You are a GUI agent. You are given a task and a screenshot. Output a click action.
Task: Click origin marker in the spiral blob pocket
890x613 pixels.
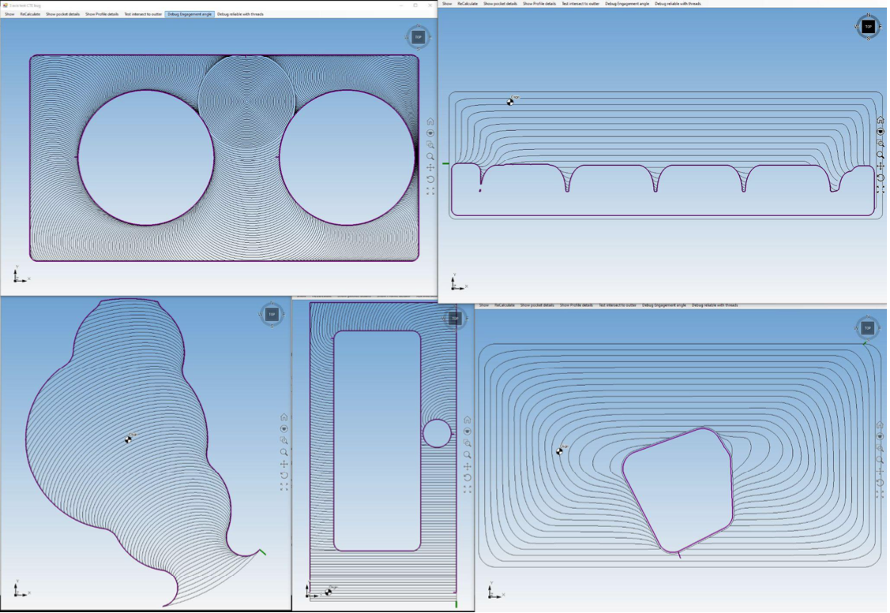click(128, 439)
